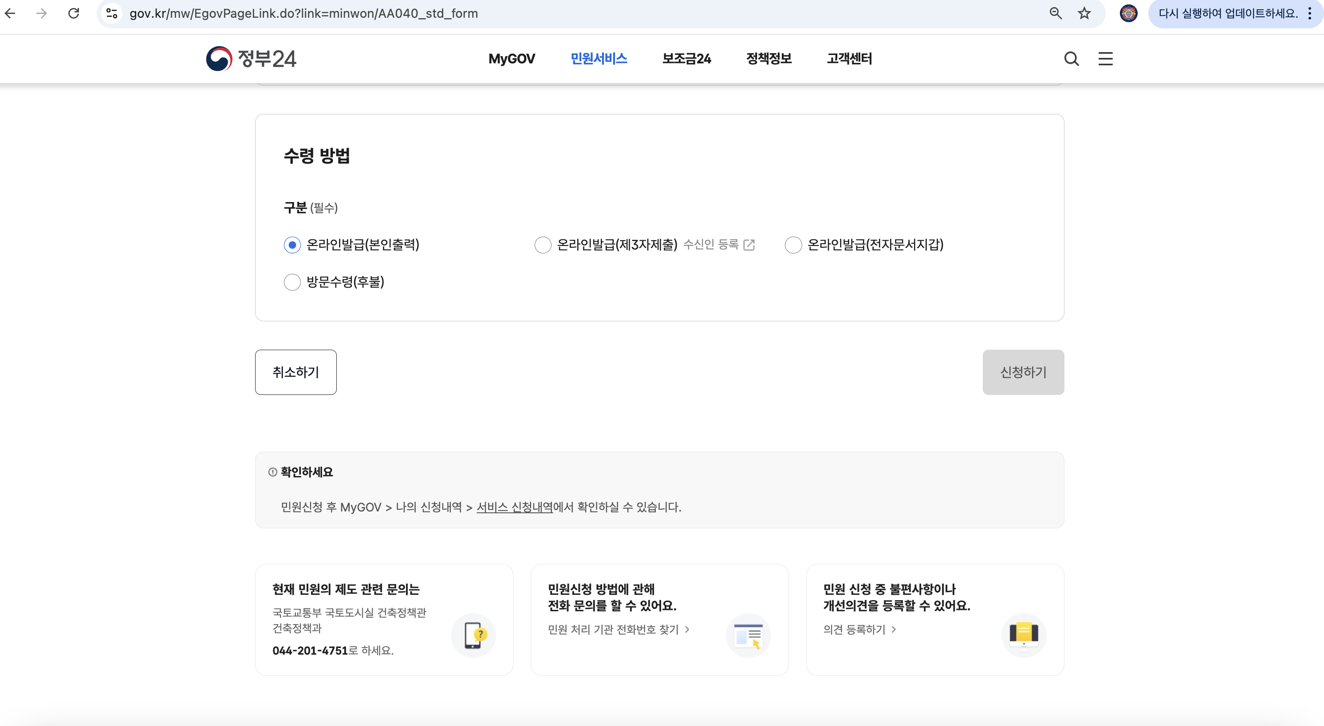Go back using browser back arrow
This screenshot has height=726, width=1324.
[10, 13]
